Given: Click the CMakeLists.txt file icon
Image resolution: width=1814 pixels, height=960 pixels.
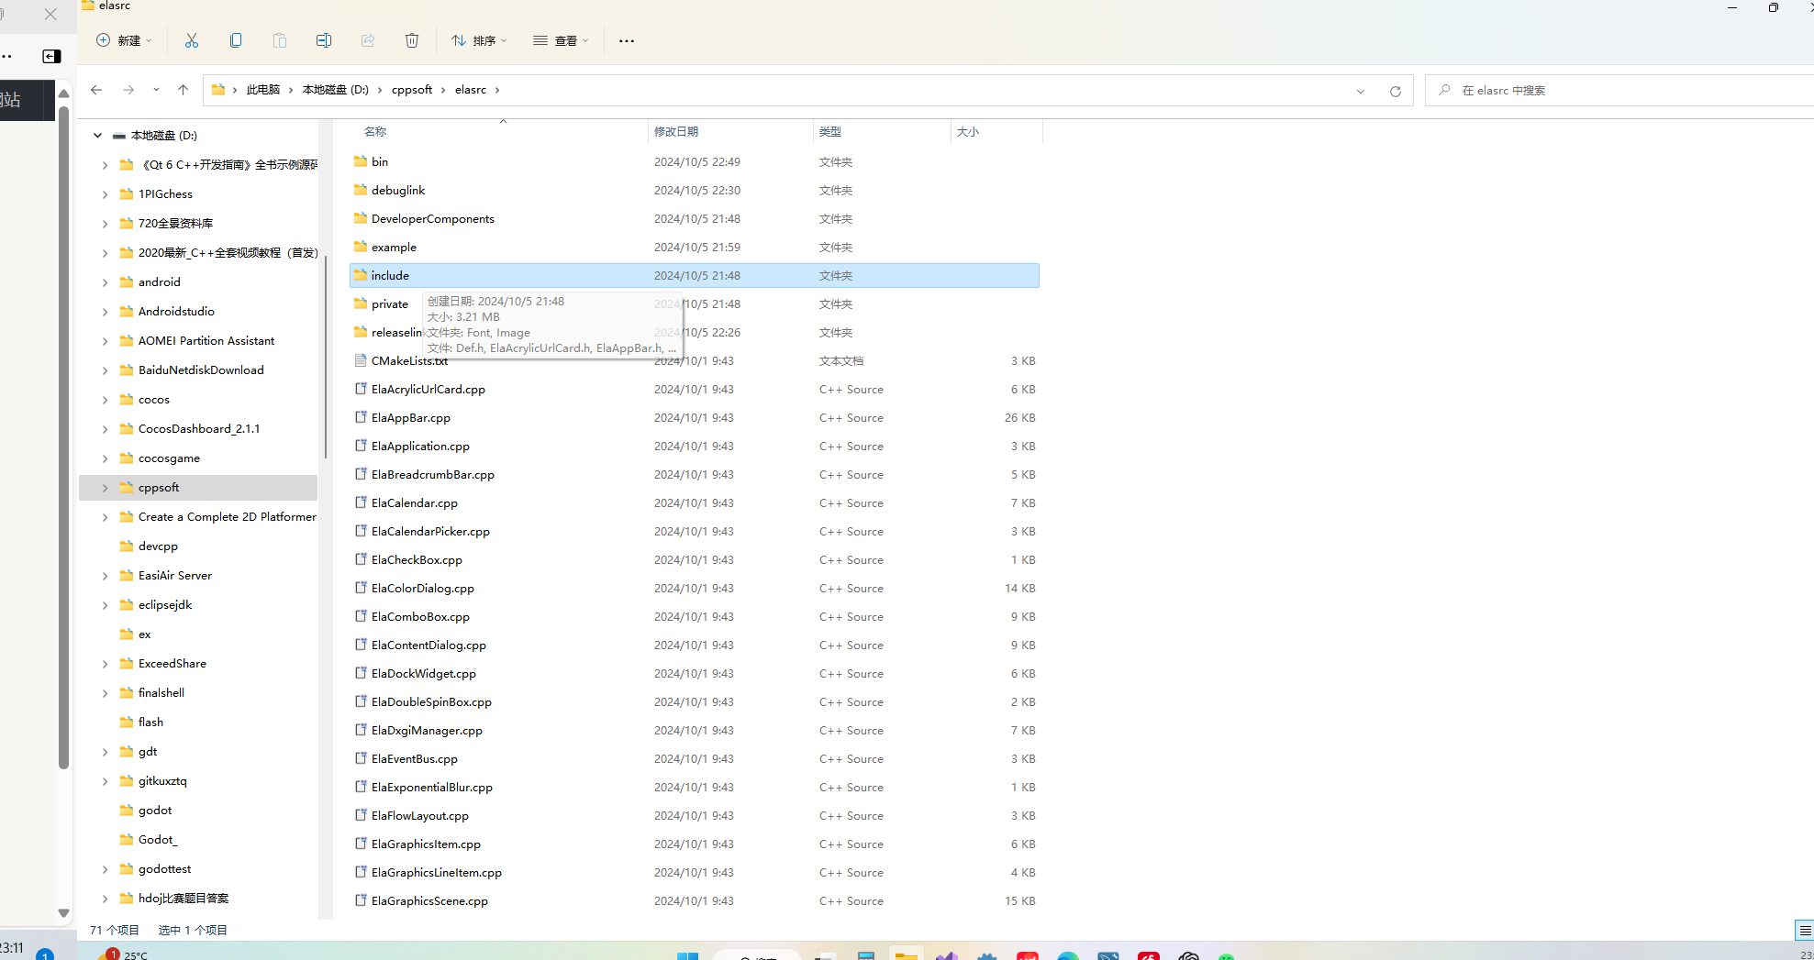Looking at the screenshot, I should tap(361, 360).
